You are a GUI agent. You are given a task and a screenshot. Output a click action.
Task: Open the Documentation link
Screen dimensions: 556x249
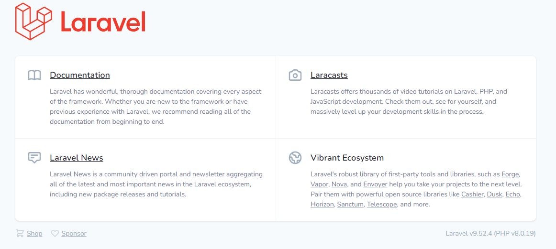[80, 75]
